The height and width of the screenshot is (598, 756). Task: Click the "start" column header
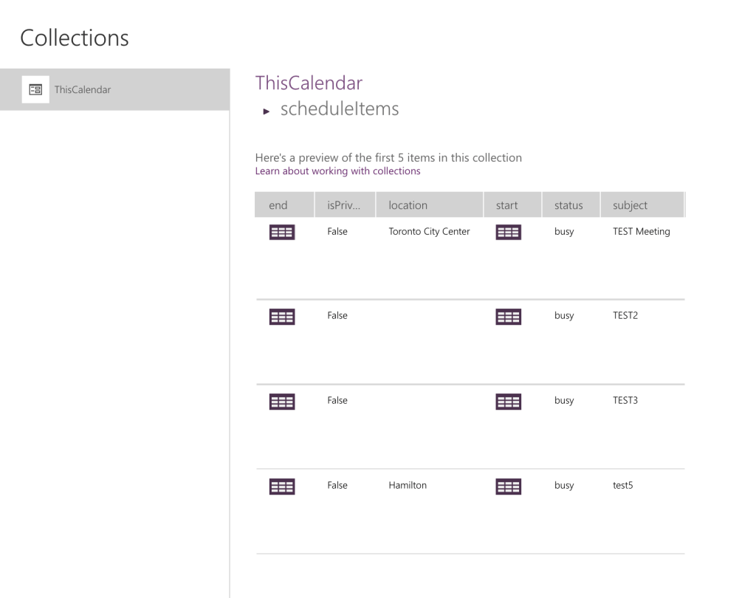[506, 205]
